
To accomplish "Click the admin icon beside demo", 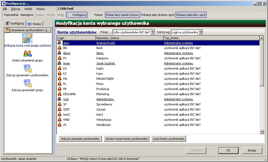I will (x=60, y=53).
